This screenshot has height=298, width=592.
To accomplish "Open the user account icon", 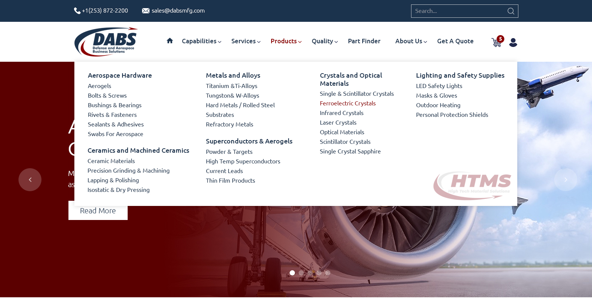I will point(513,43).
